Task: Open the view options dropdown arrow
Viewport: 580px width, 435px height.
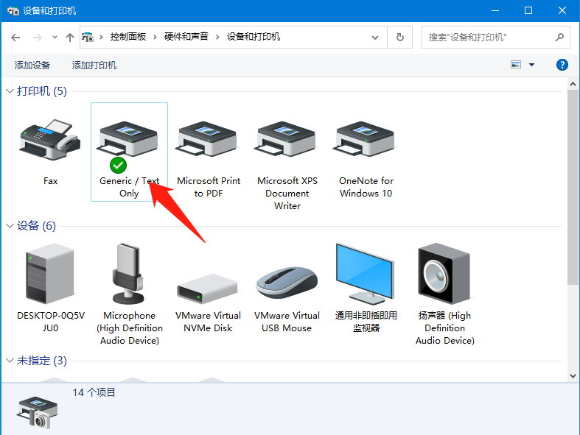Action: (x=531, y=65)
